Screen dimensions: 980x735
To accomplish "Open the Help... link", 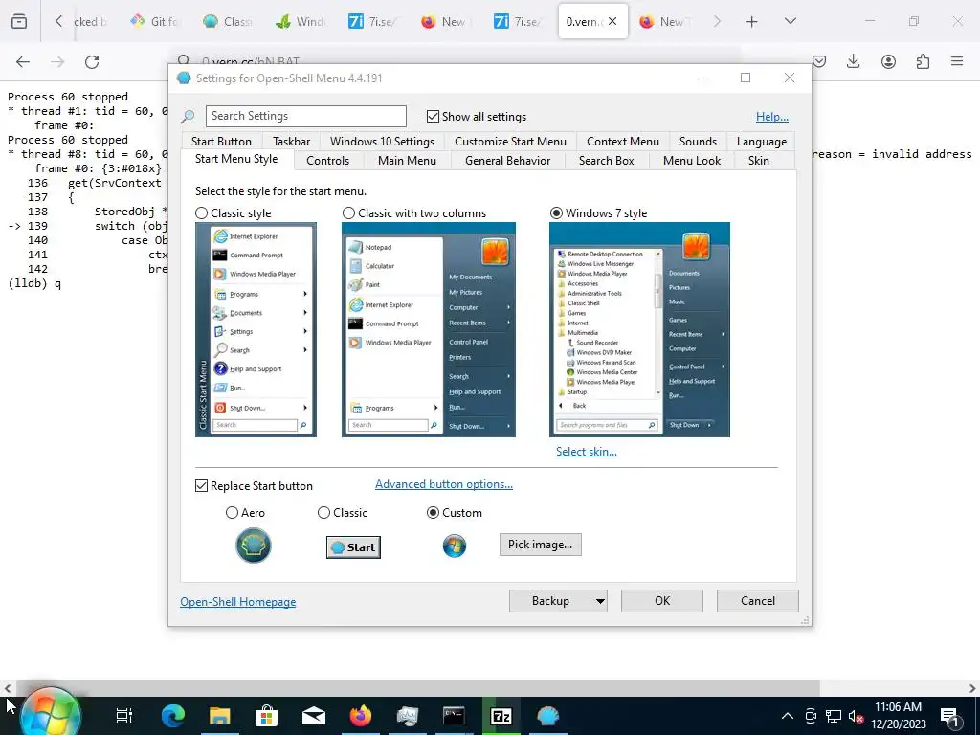I will click(x=772, y=117).
